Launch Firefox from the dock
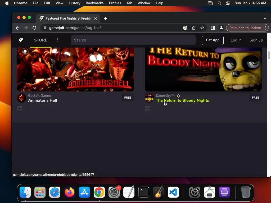The image size is (271, 203). pos(70,192)
